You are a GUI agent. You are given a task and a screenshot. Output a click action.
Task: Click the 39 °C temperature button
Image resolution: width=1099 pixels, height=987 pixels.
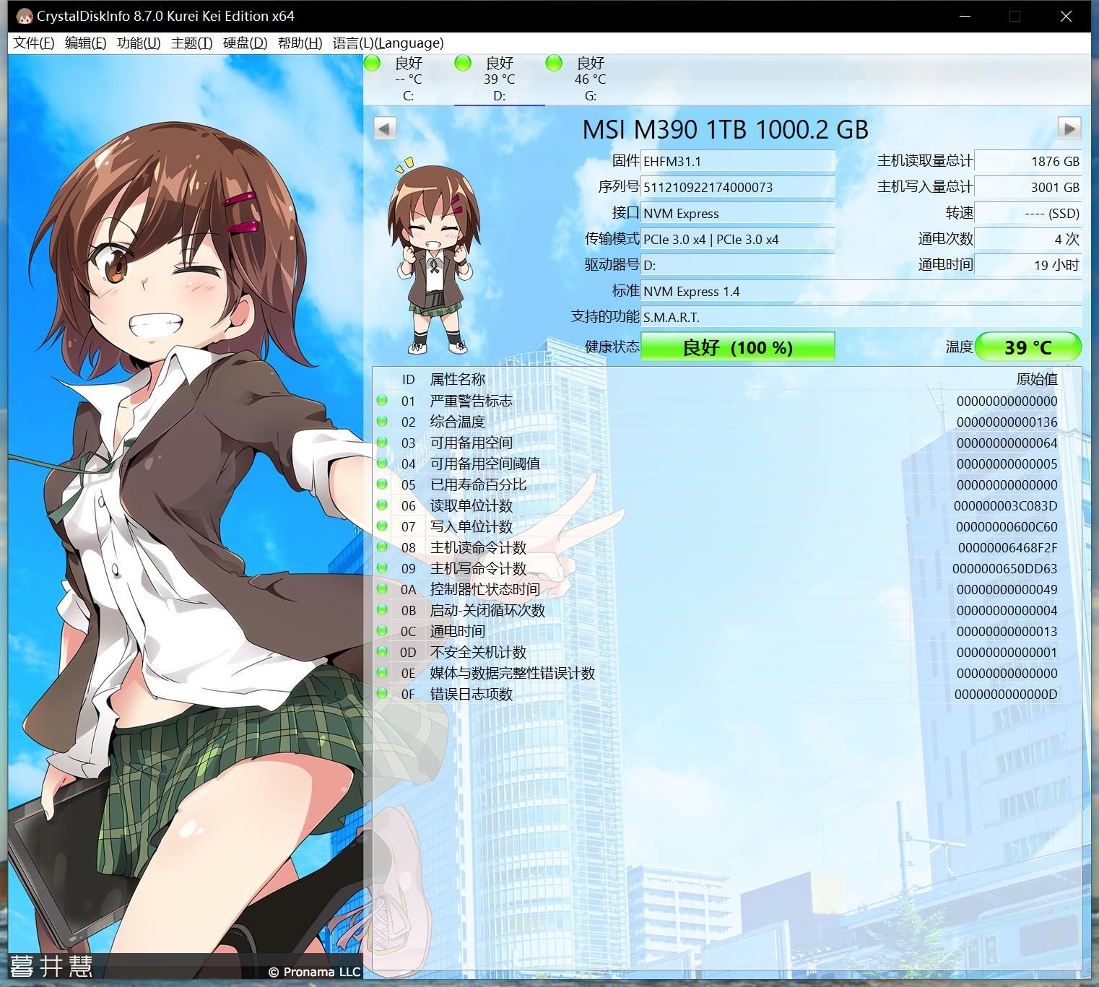(x=1028, y=347)
